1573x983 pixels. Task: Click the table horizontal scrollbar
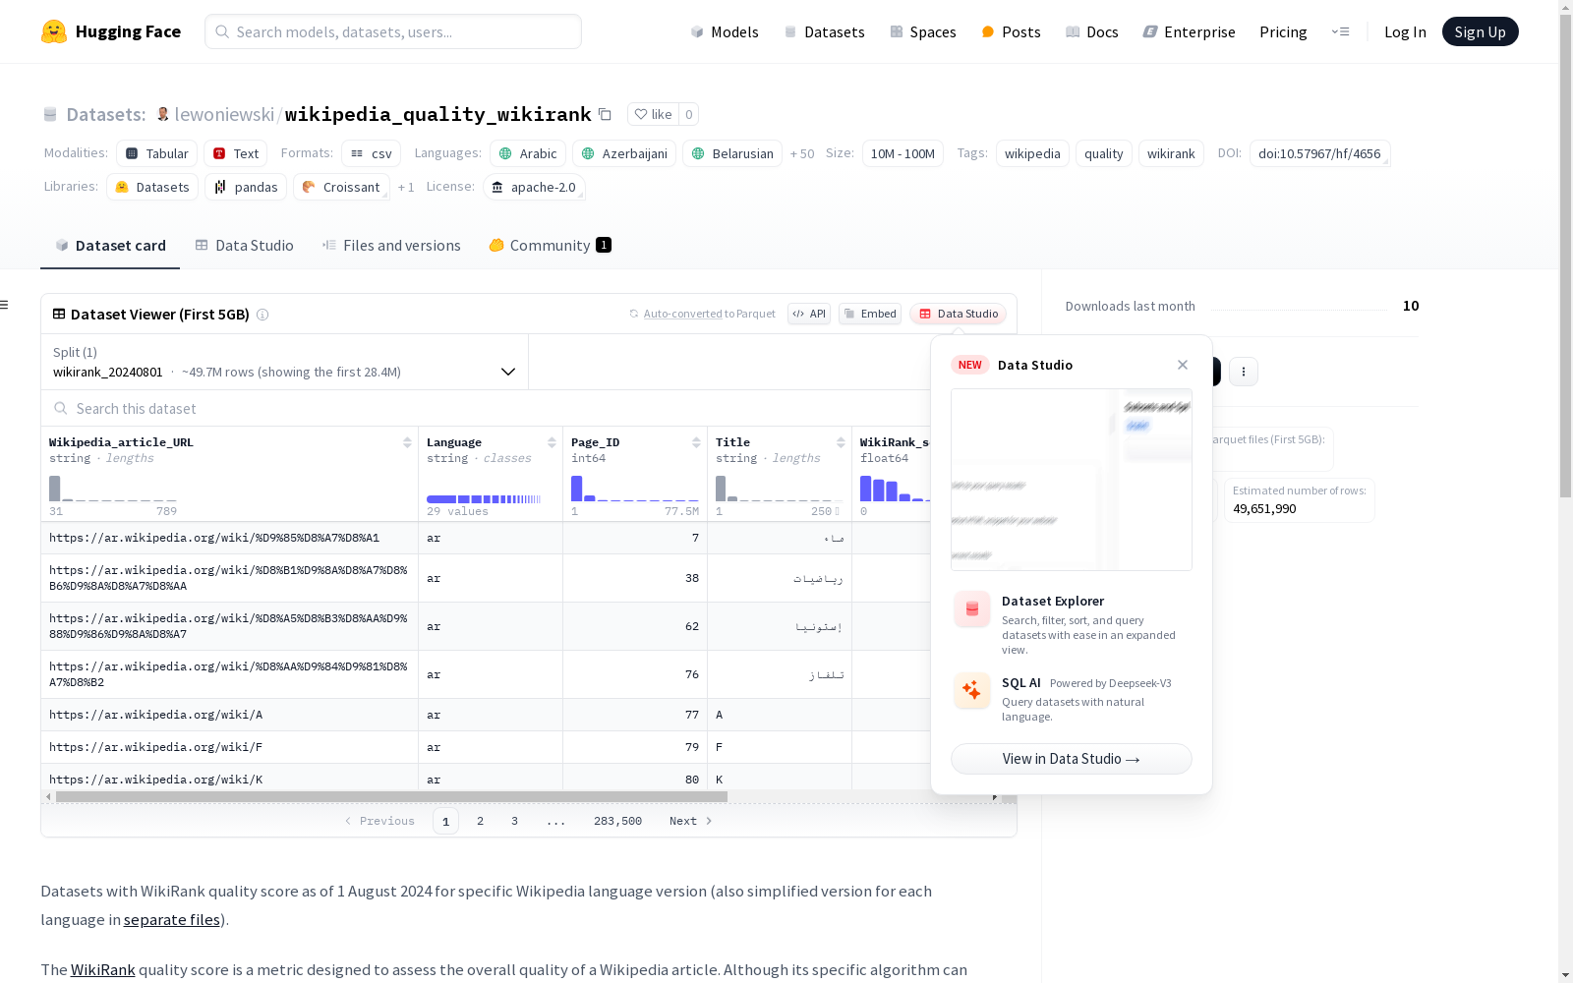[x=391, y=796]
